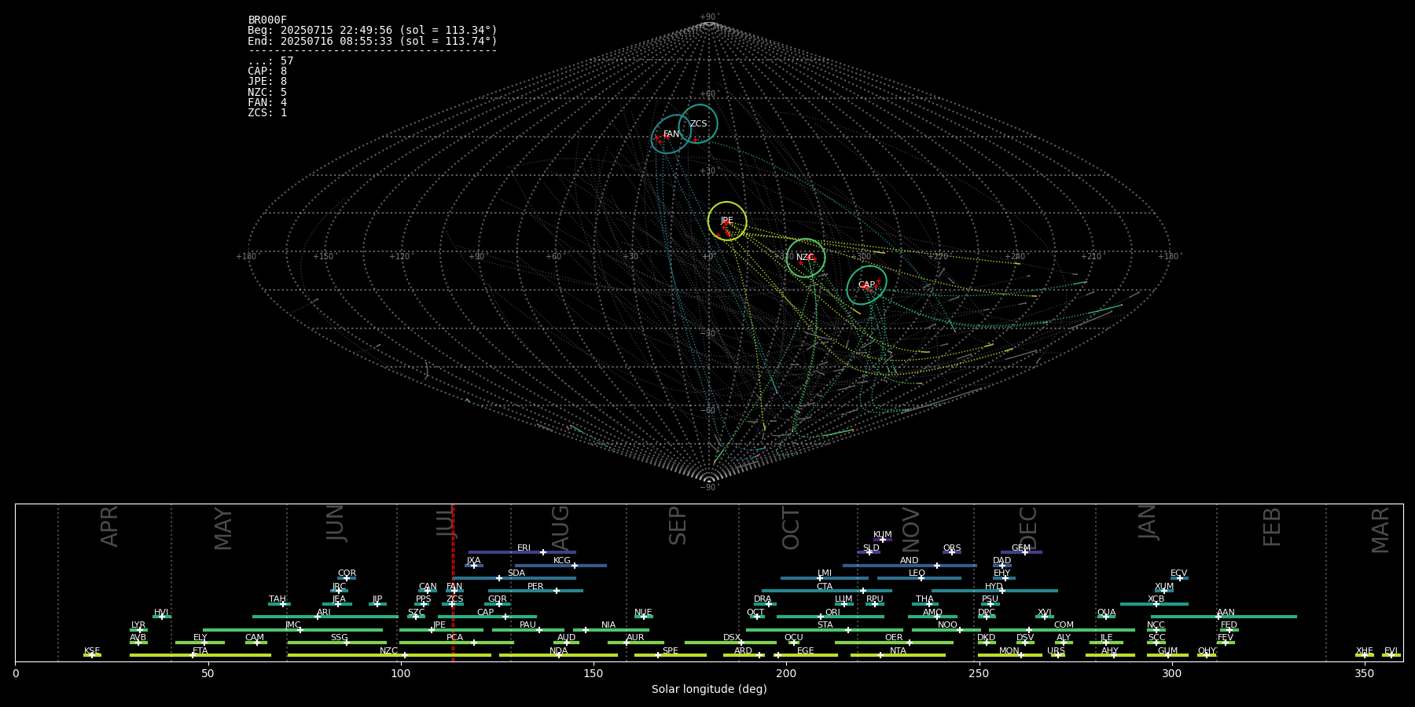Click the JUL month label in timeline
1415x707 pixels.
point(445,522)
